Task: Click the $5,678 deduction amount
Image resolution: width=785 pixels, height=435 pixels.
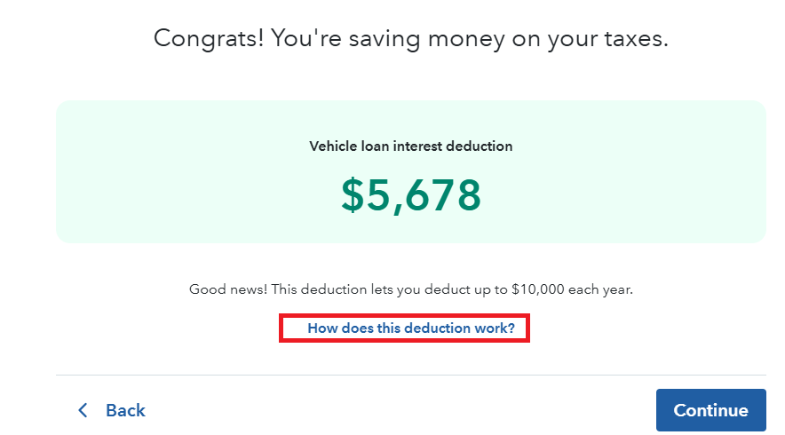Action: (x=410, y=195)
